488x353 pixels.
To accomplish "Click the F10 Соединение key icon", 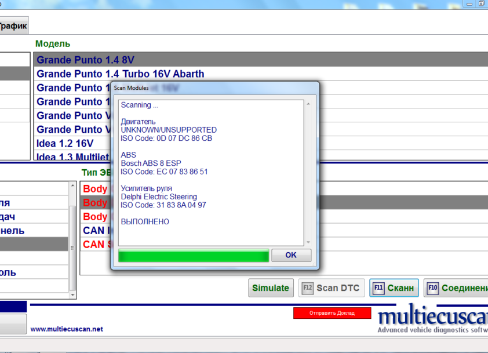I will [432, 288].
